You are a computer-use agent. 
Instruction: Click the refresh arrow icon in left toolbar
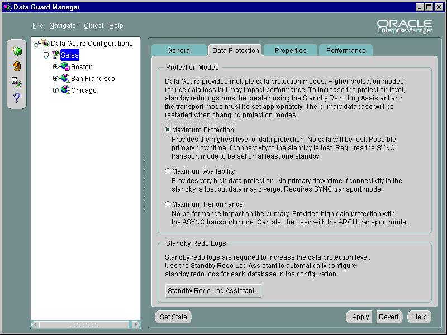pos(16,66)
